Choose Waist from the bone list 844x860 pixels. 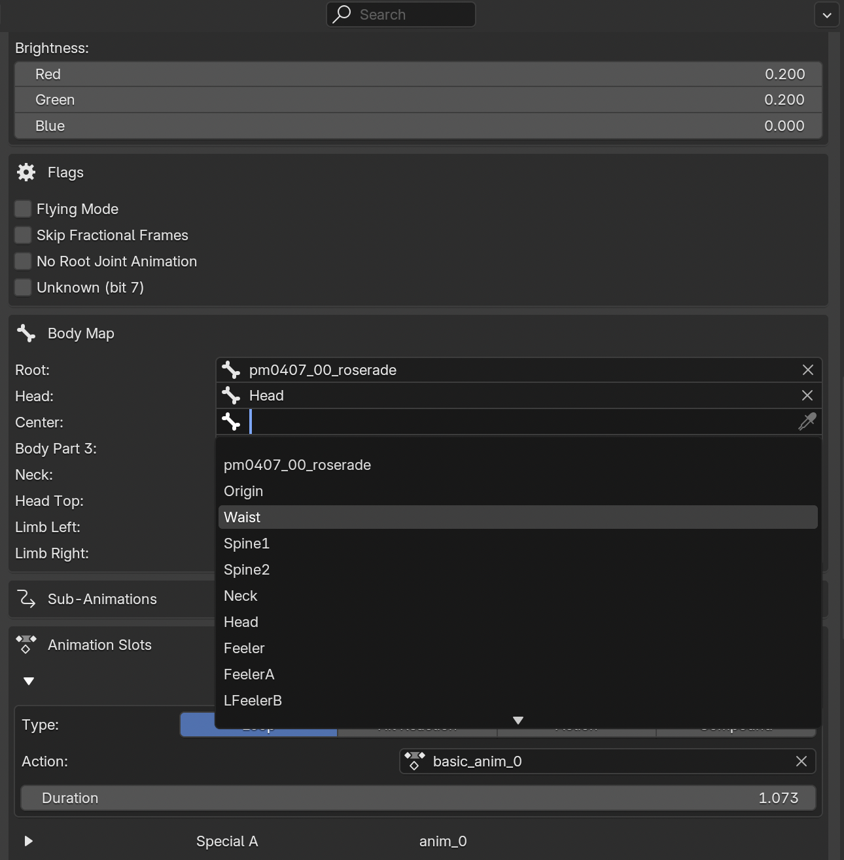pyautogui.click(x=518, y=517)
